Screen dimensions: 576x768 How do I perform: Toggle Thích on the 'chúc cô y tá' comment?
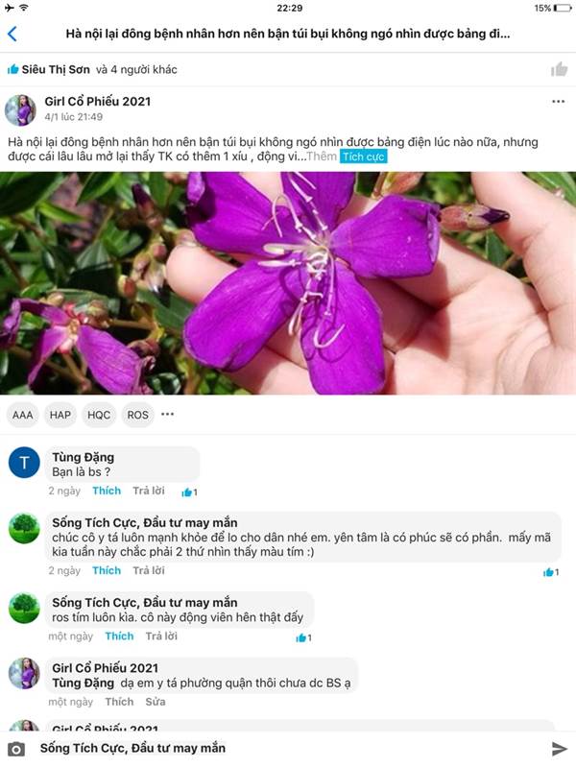point(107,570)
